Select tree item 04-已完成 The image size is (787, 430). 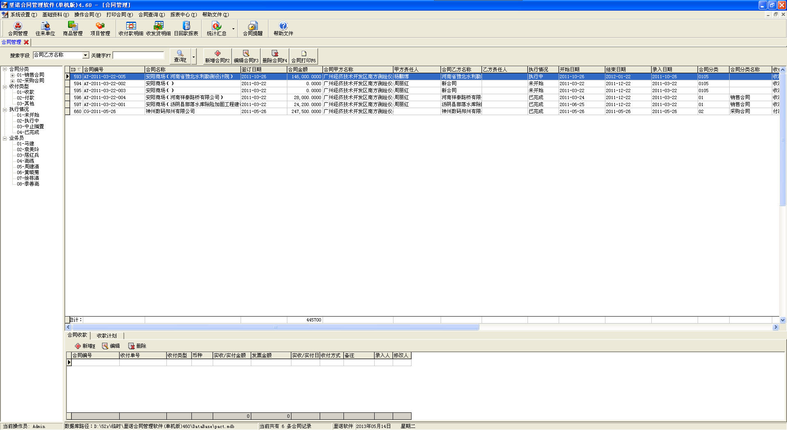(28, 132)
